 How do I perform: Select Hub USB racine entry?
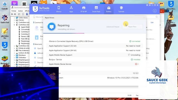[x=25, y=39]
